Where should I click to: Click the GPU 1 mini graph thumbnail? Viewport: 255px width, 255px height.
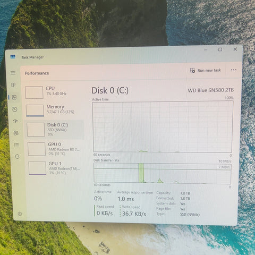[37, 168]
